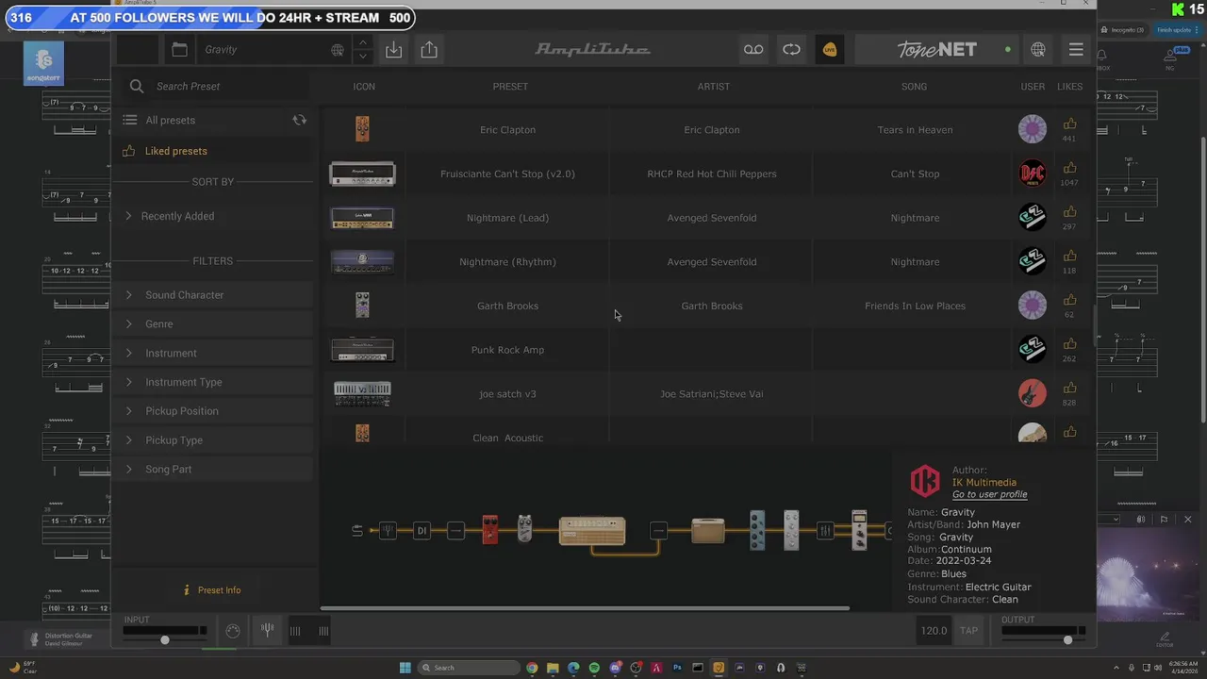
Task: Toggle the yellow Live mode button
Action: tap(830, 50)
